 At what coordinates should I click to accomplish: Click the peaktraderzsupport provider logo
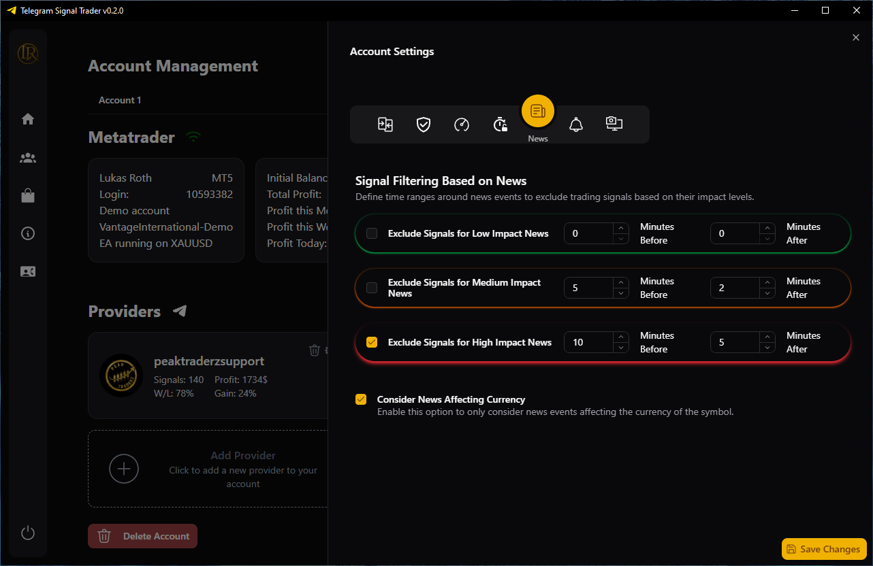pos(121,376)
